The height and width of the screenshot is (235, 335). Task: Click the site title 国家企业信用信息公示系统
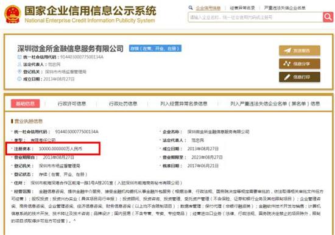(x=90, y=11)
